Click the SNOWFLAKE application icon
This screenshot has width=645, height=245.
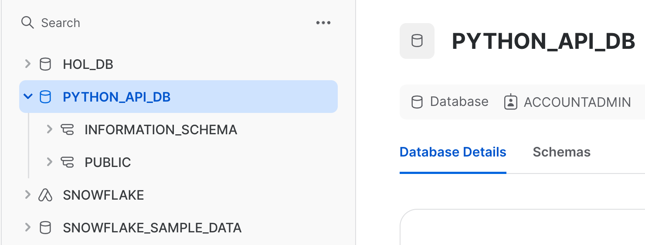click(45, 195)
